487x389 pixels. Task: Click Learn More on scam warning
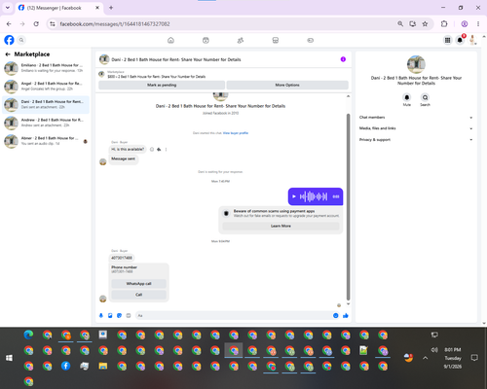tap(281, 226)
